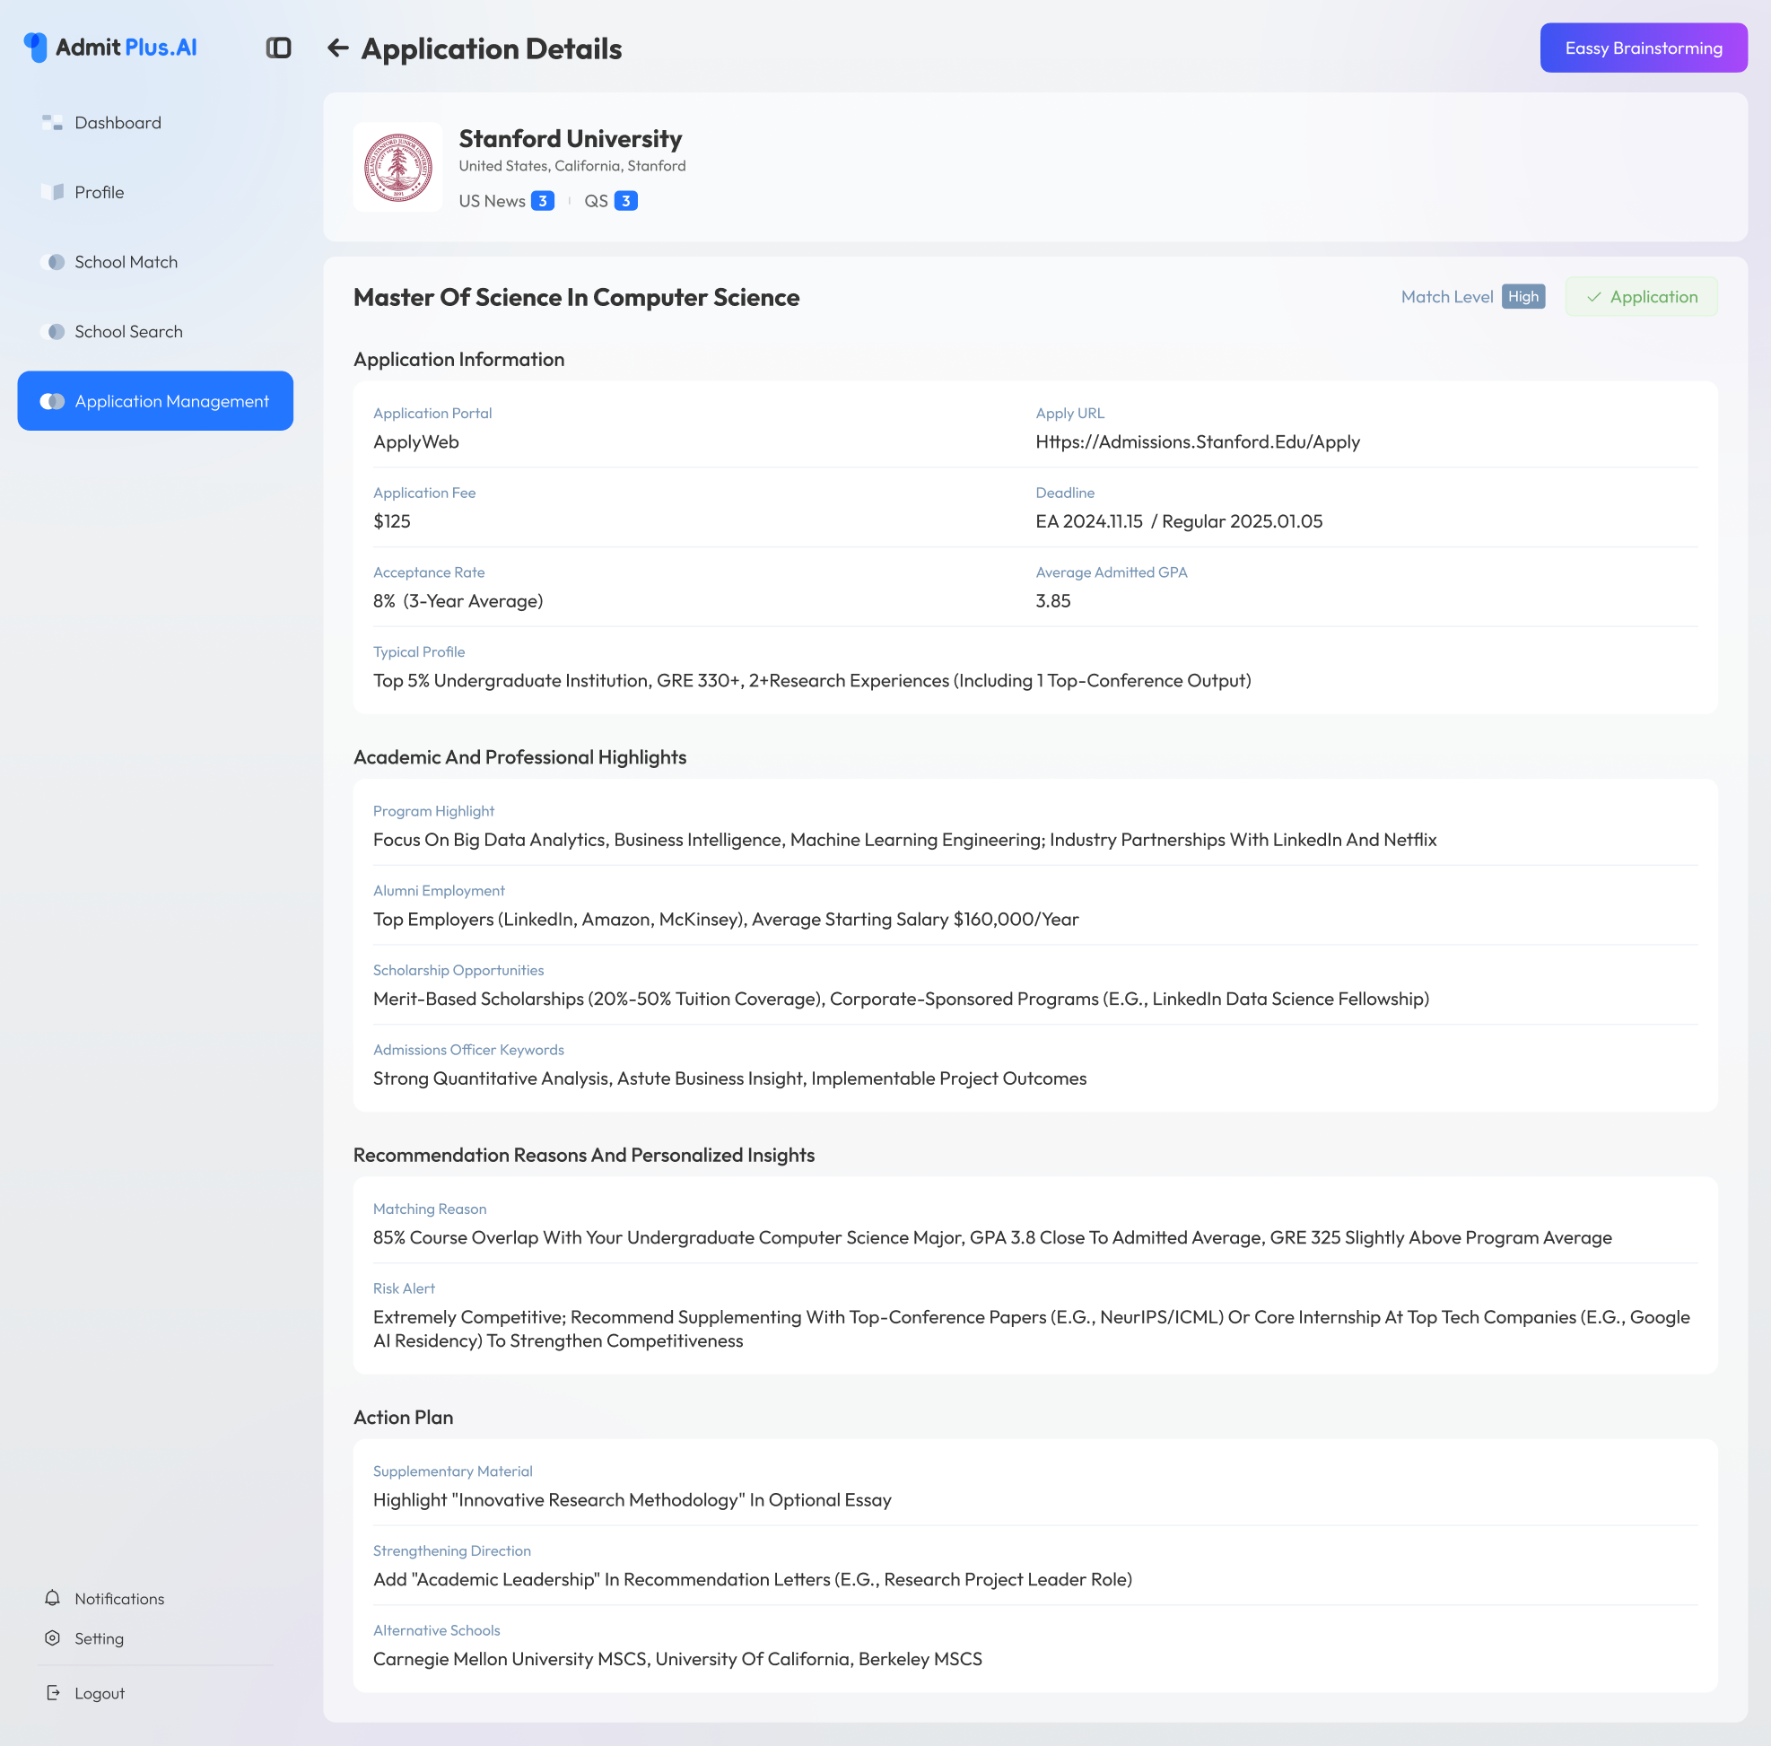Click the Notifications bell icon
Viewport: 1771px width, 1746px height.
tap(52, 1599)
